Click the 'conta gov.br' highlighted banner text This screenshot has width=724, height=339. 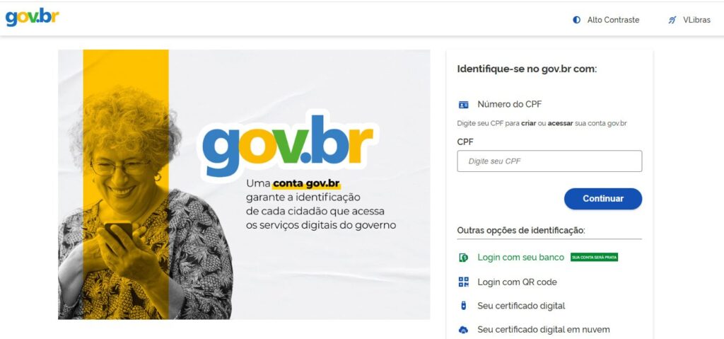click(307, 183)
